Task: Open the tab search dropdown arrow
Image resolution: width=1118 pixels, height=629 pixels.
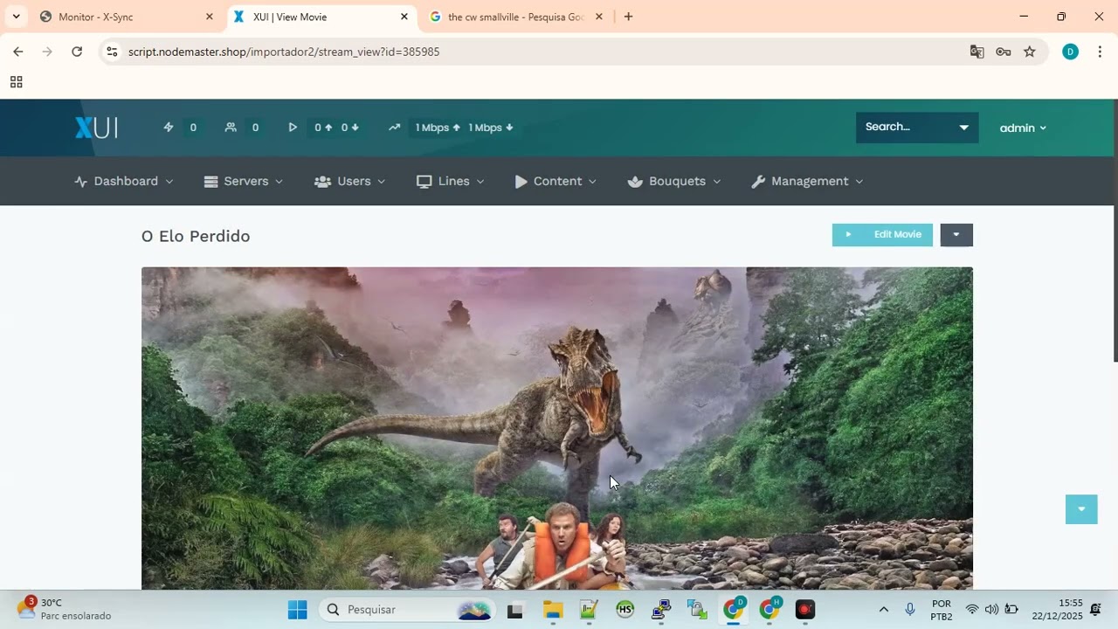Action: (16, 17)
